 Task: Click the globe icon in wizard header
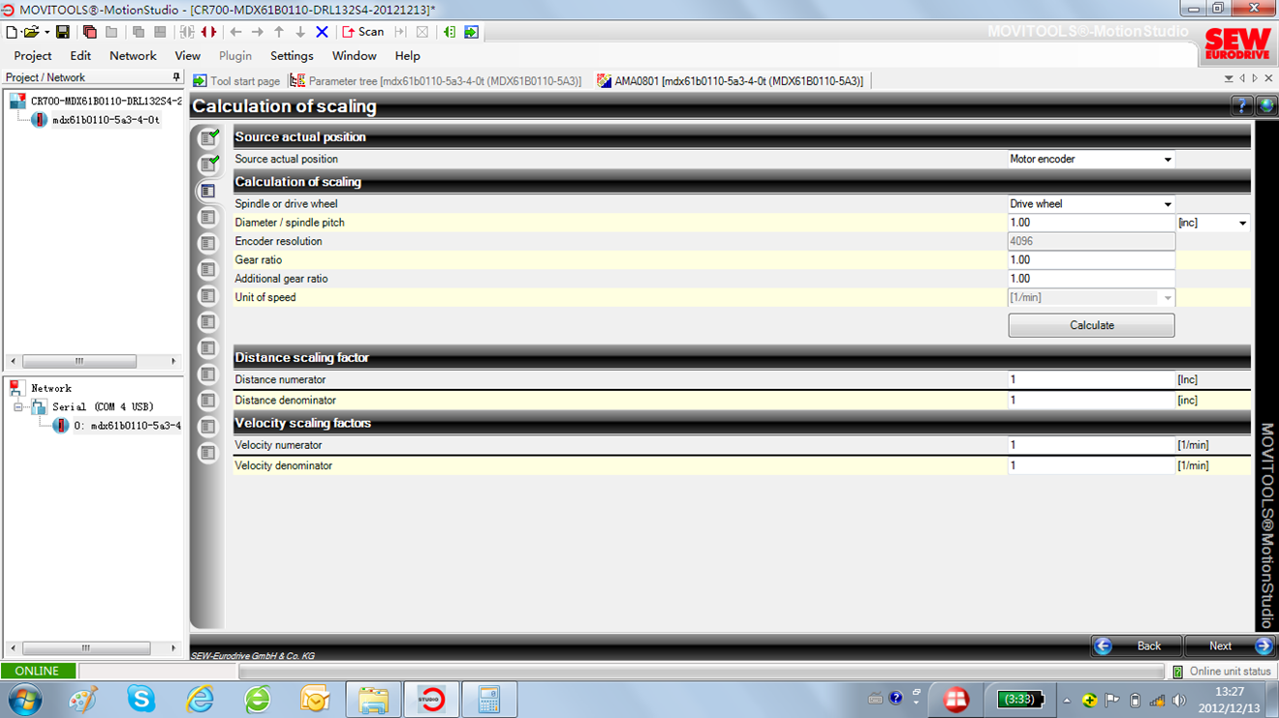(1265, 106)
